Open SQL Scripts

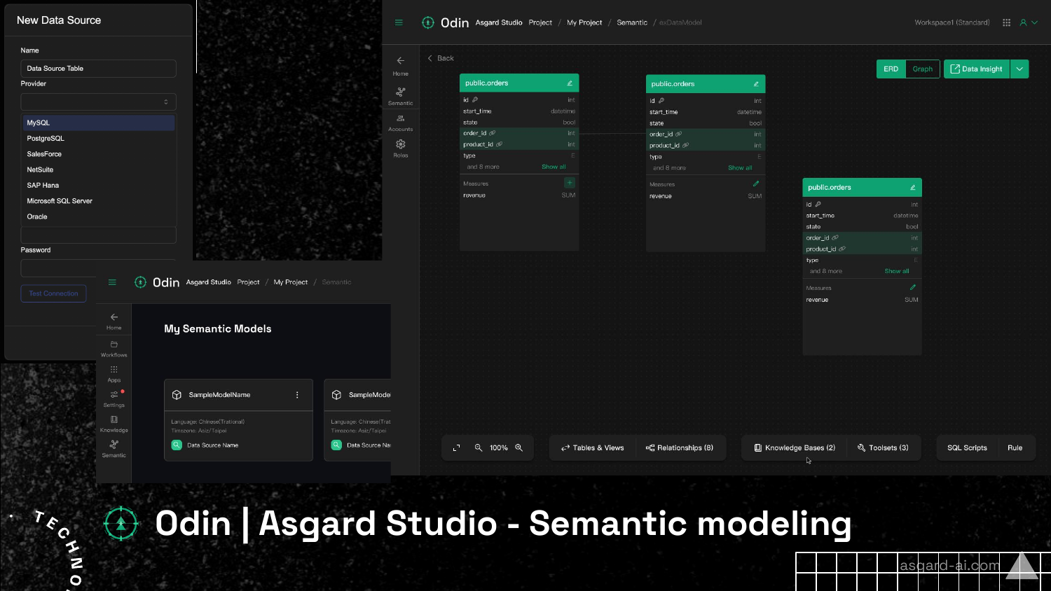pos(967,448)
